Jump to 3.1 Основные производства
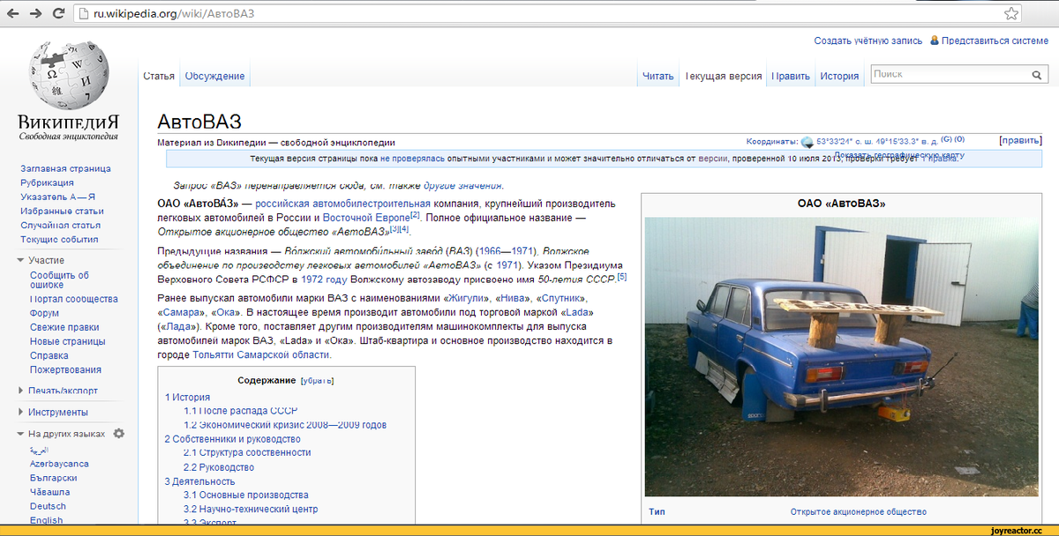 (246, 495)
